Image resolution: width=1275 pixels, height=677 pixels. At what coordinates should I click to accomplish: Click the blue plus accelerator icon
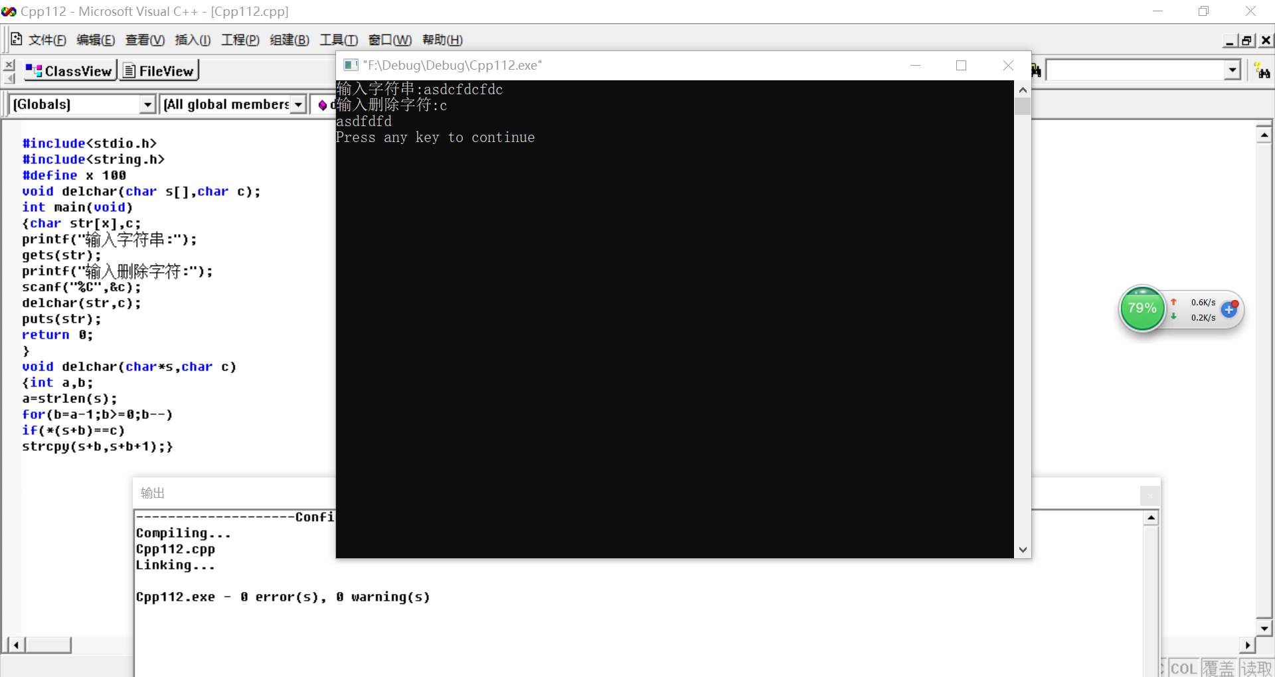click(x=1230, y=309)
